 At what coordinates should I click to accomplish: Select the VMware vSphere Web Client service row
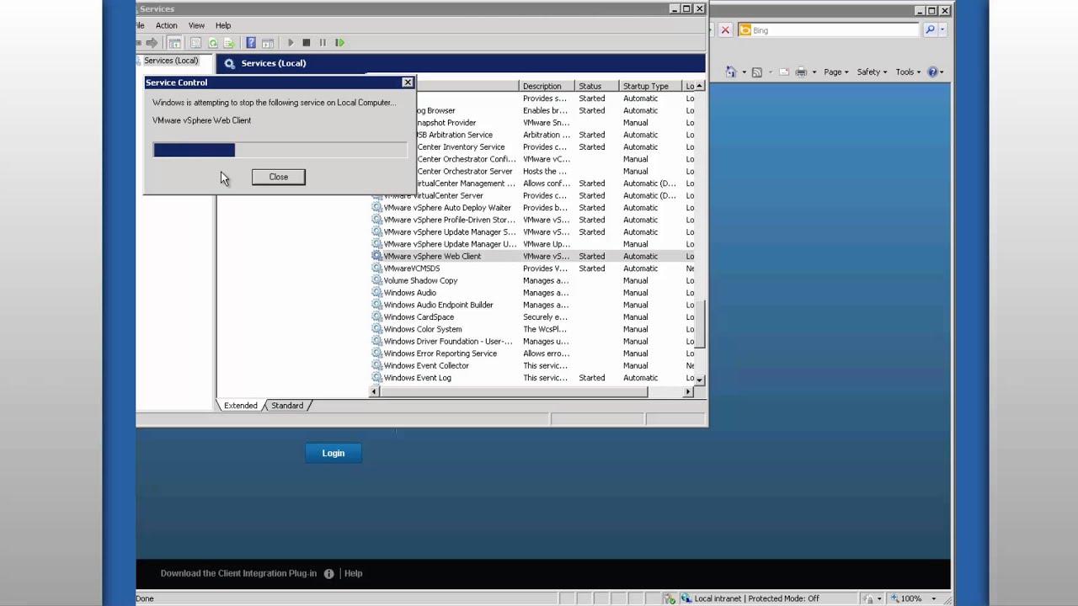tap(533, 256)
